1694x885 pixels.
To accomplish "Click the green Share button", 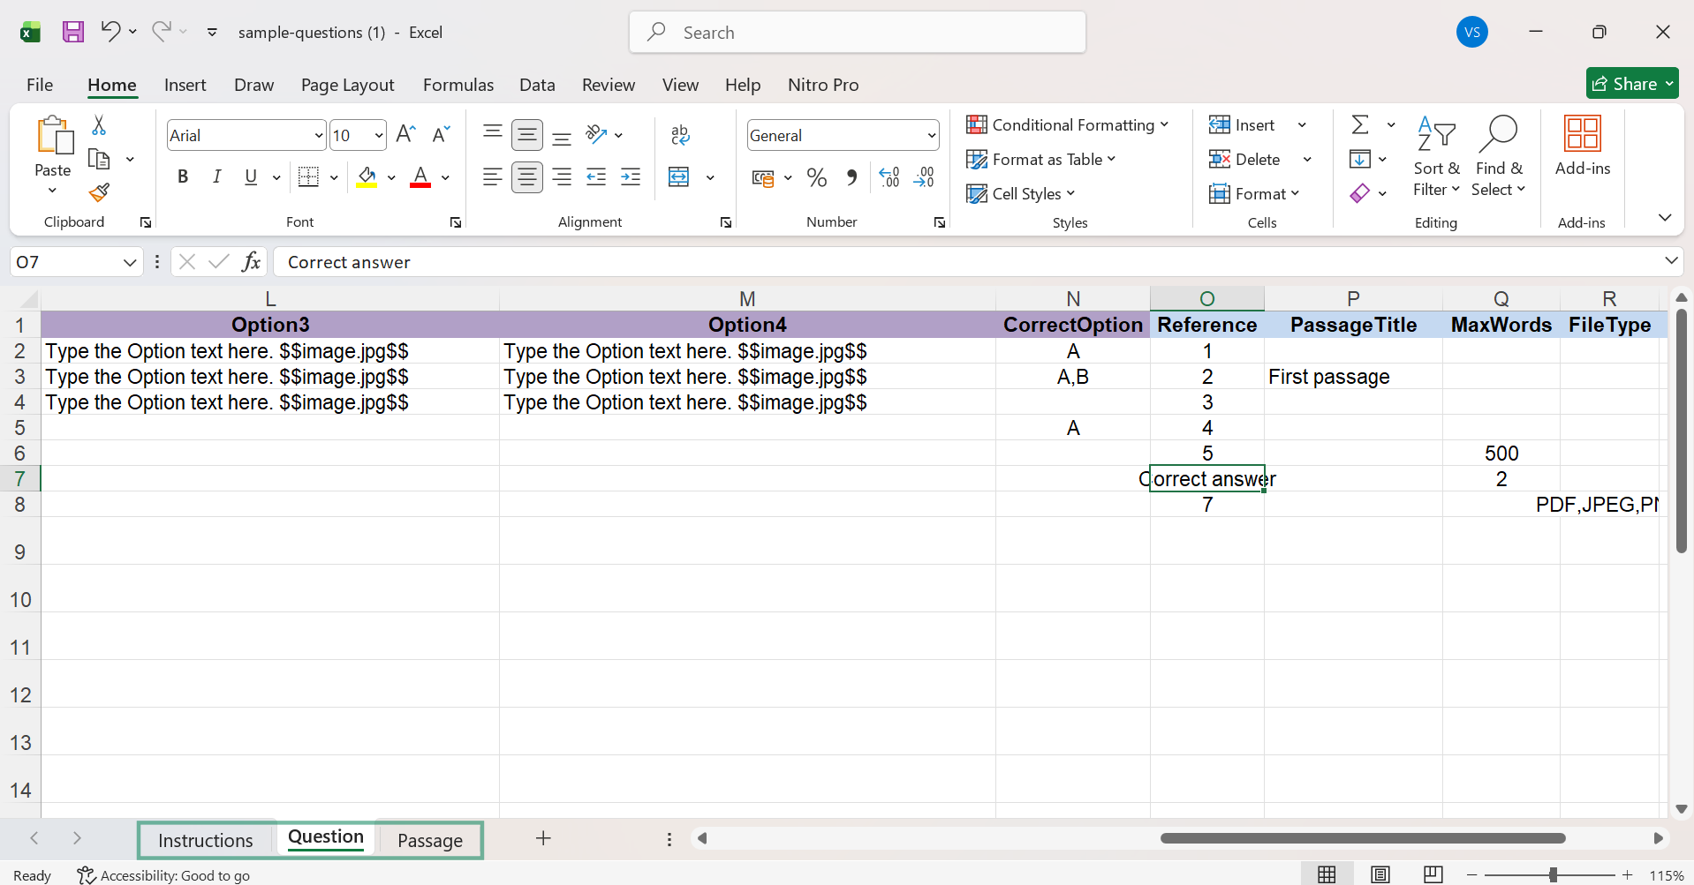I will pos(1630,84).
